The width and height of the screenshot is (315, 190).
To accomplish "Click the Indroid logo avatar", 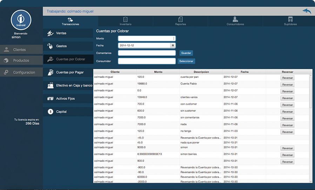I will pos(21,20).
